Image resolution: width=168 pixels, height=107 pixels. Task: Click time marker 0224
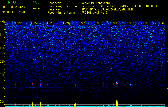[66, 23]
